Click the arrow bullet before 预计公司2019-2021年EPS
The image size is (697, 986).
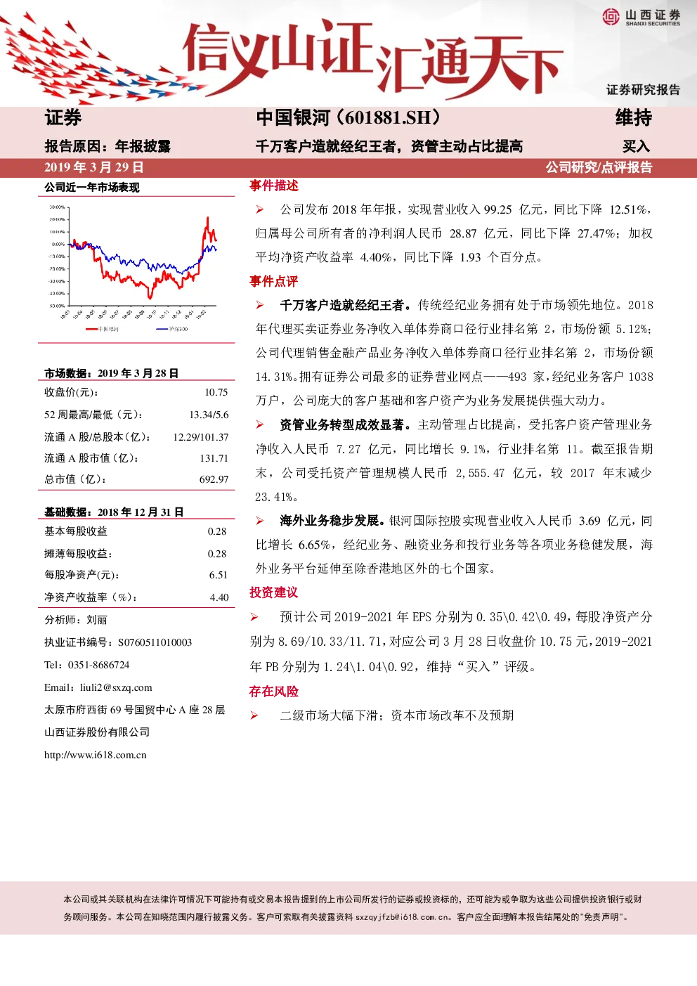click(254, 617)
